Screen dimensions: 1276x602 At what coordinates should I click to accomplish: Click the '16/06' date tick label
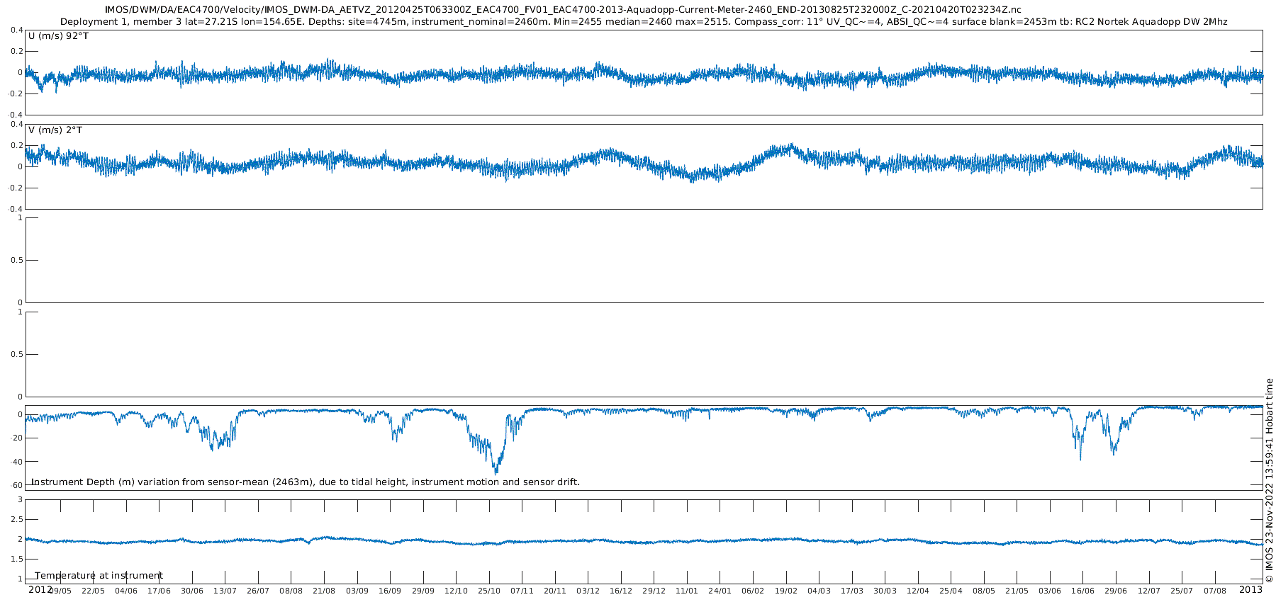pyautogui.click(x=1082, y=591)
